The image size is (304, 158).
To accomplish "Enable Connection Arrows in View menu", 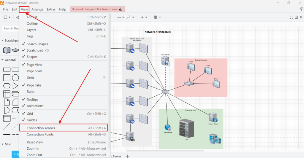I will coord(41,128).
